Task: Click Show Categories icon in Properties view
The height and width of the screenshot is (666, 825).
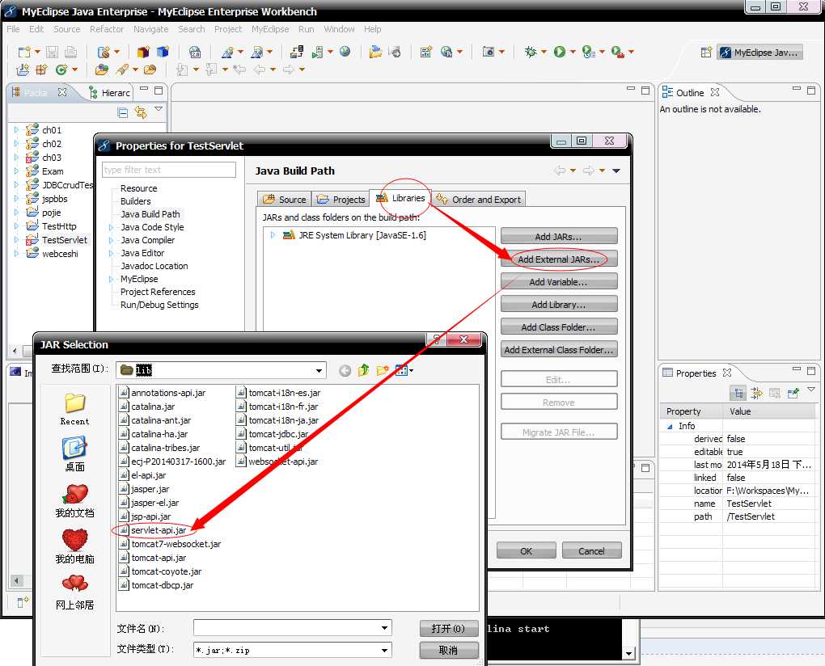Action: point(738,393)
